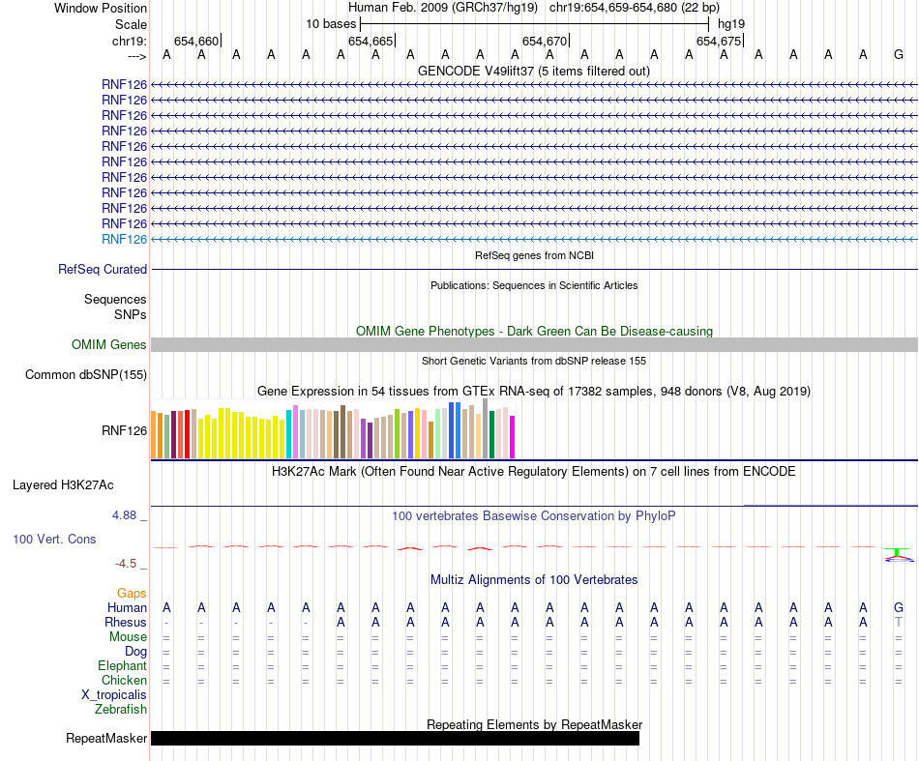The width and height of the screenshot is (919, 761).
Task: Select the Common dbSNP(155) track label
Action: click(86, 375)
